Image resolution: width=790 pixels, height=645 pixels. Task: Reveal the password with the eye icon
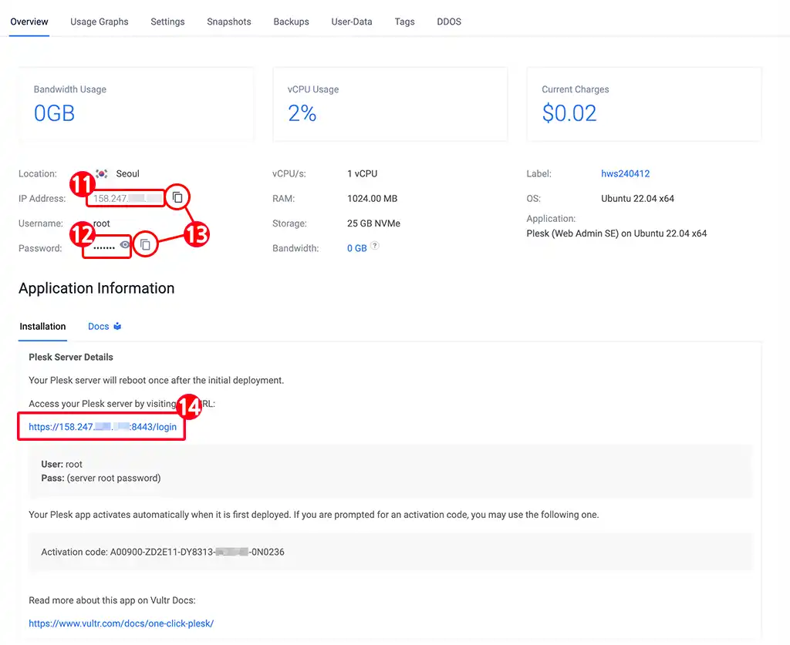pyautogui.click(x=124, y=244)
